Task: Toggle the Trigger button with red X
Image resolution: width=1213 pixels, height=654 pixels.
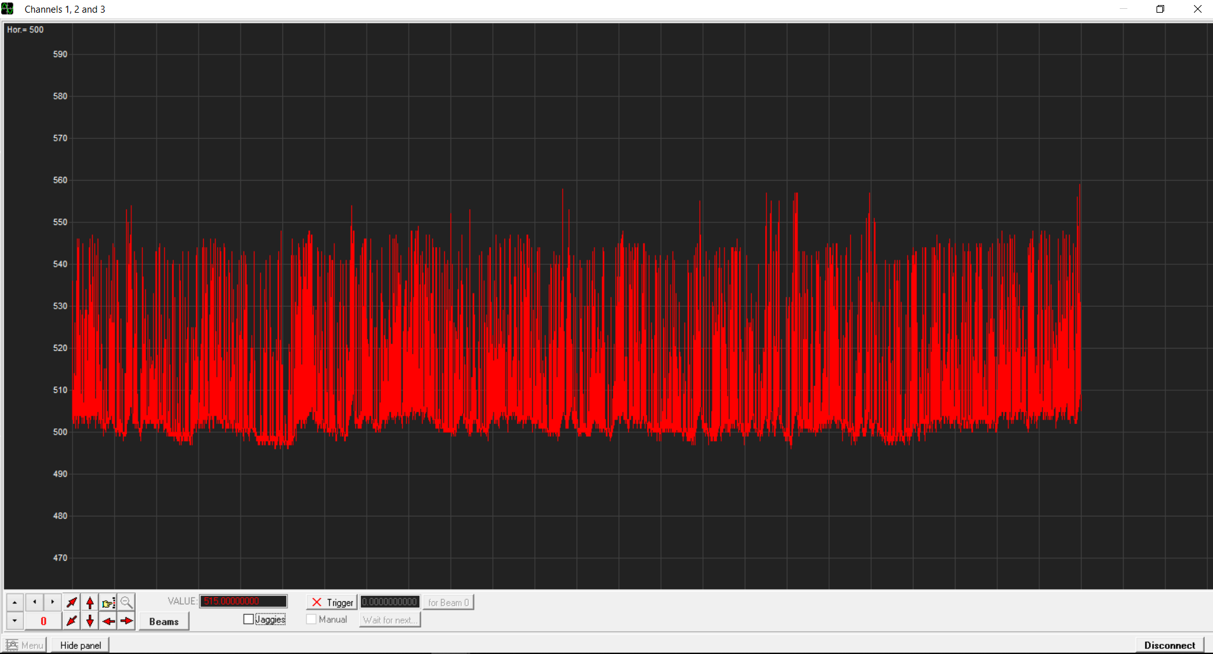Action: coord(332,602)
